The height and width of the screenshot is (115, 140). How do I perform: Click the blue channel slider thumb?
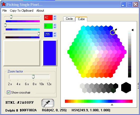[x=39, y=34]
